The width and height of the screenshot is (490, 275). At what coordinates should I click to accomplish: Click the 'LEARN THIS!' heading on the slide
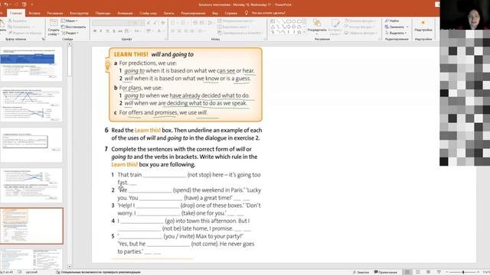[131, 54]
